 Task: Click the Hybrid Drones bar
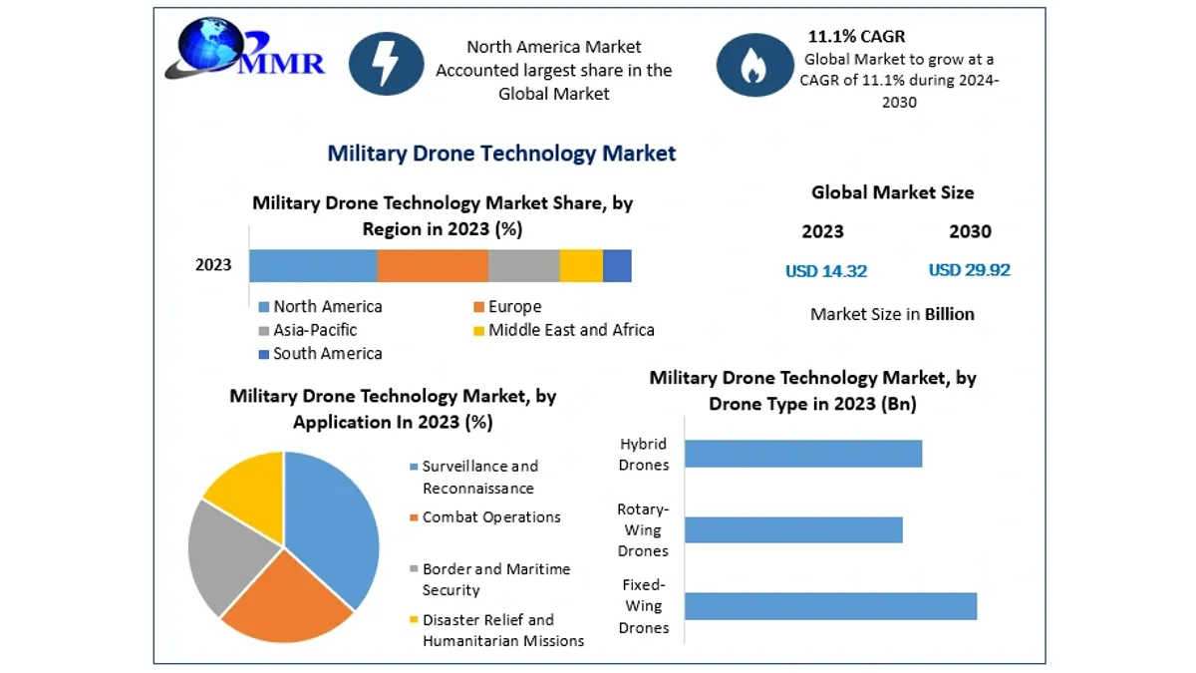pyautogui.click(x=803, y=454)
